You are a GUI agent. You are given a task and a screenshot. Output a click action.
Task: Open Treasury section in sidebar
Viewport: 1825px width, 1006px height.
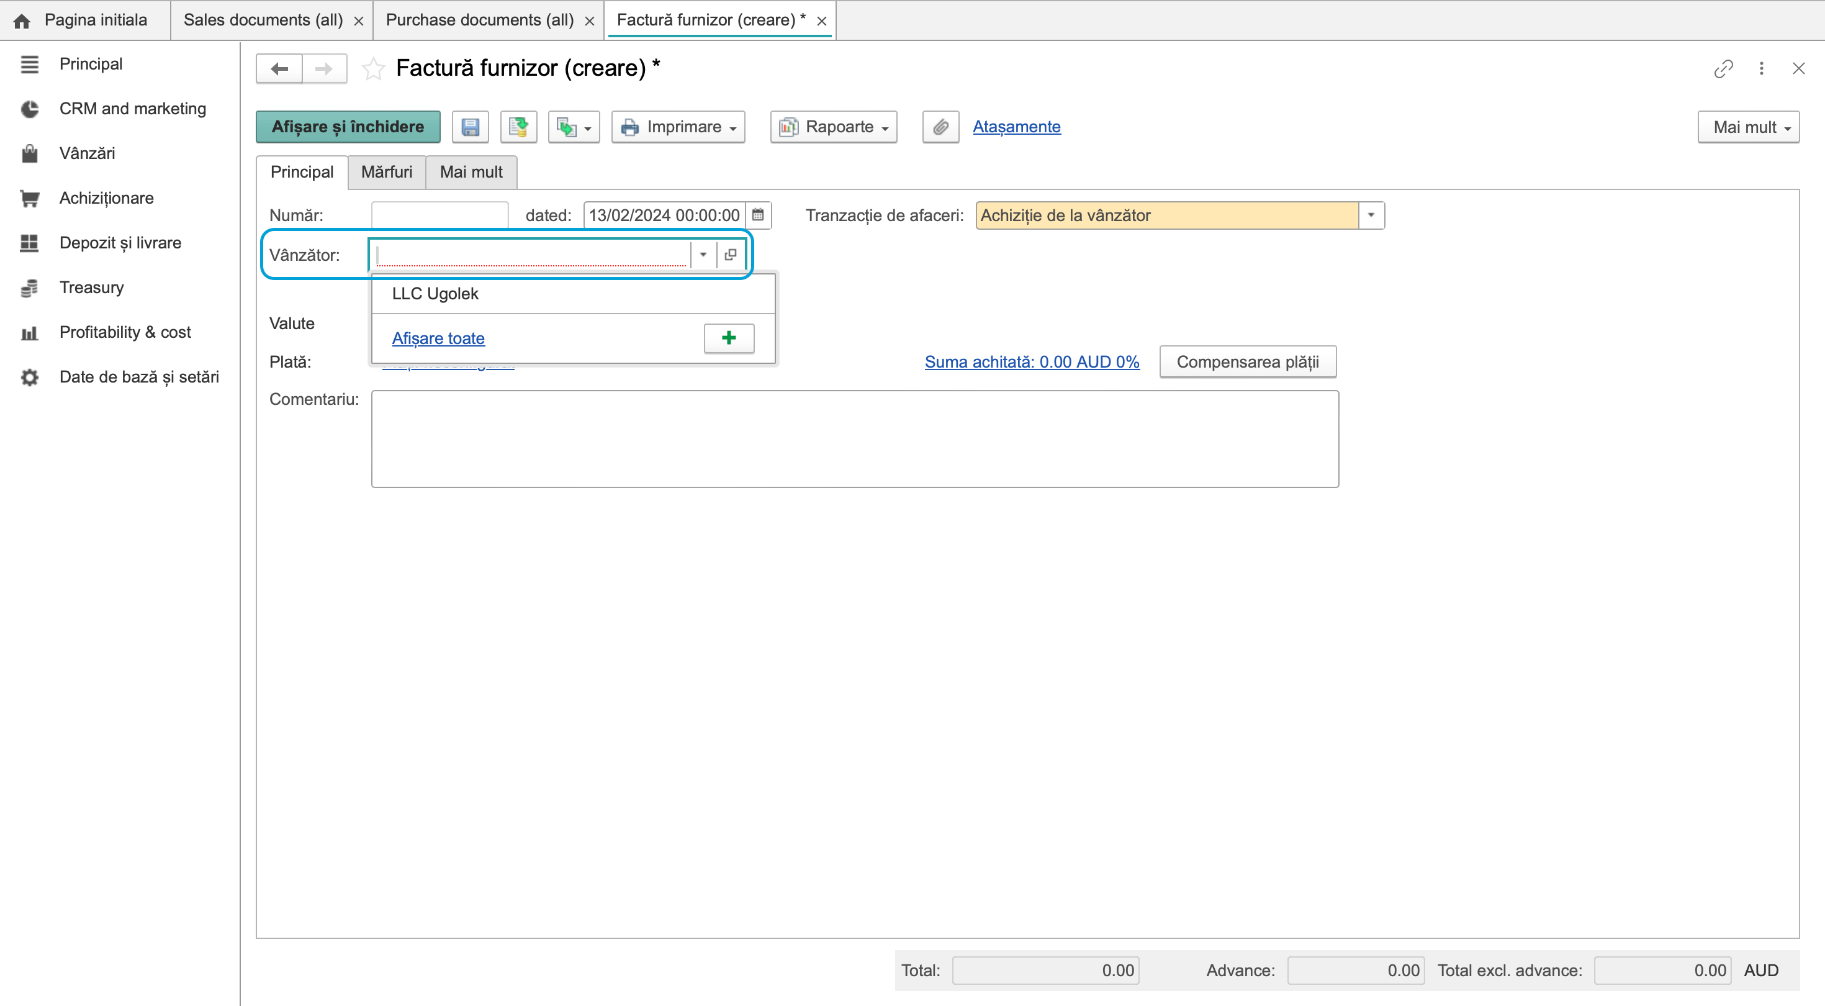tap(91, 287)
